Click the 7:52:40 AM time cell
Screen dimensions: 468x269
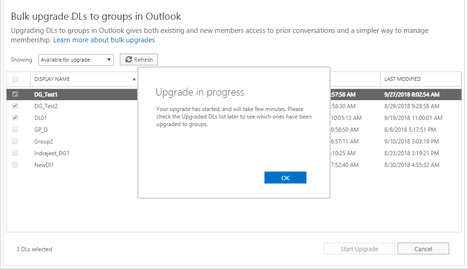click(344, 165)
